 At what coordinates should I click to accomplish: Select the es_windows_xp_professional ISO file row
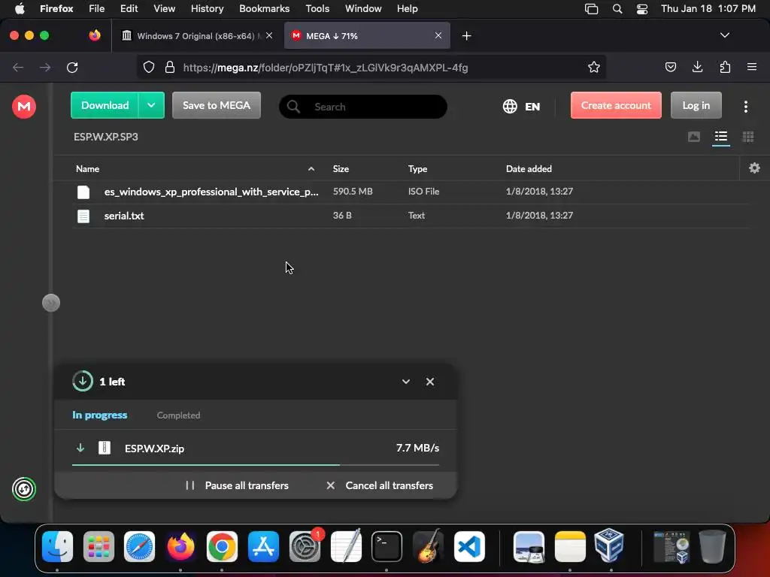(x=410, y=192)
